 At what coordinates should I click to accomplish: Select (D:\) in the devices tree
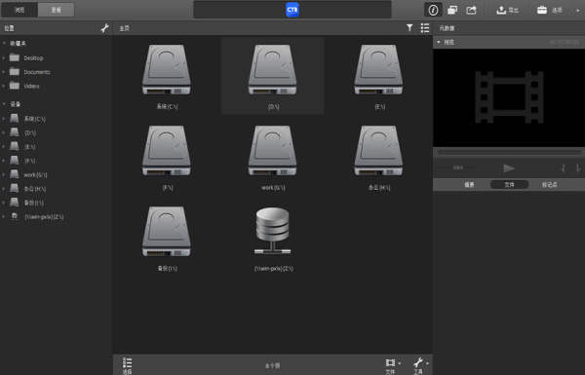30,132
